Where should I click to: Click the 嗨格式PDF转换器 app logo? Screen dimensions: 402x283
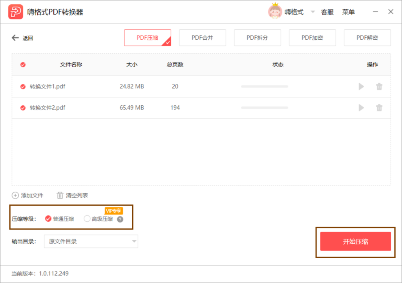tap(15, 12)
